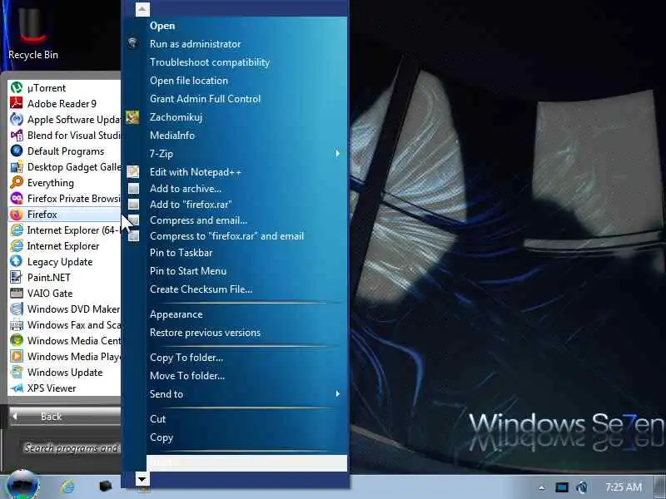Choose Copy in the context menu
Image resolution: width=666 pixels, height=499 pixels.
point(162,437)
